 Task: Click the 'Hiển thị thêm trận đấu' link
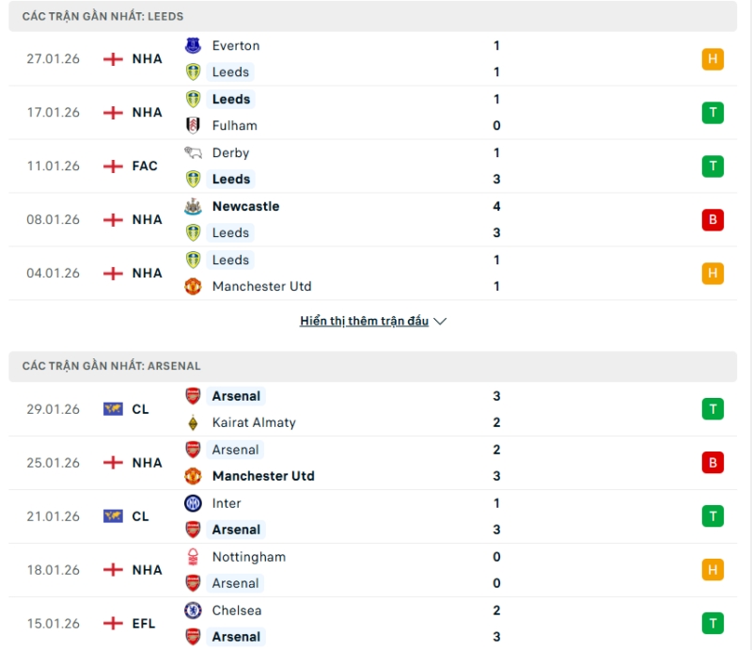pyautogui.click(x=364, y=321)
